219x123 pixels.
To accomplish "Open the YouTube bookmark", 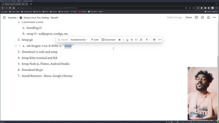I will click(82, 12).
